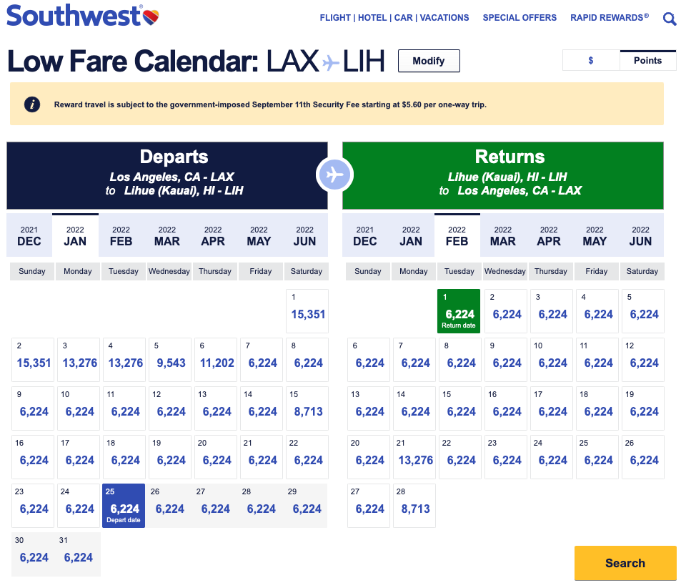Switch fare display to Points
681x588 pixels.
point(647,61)
